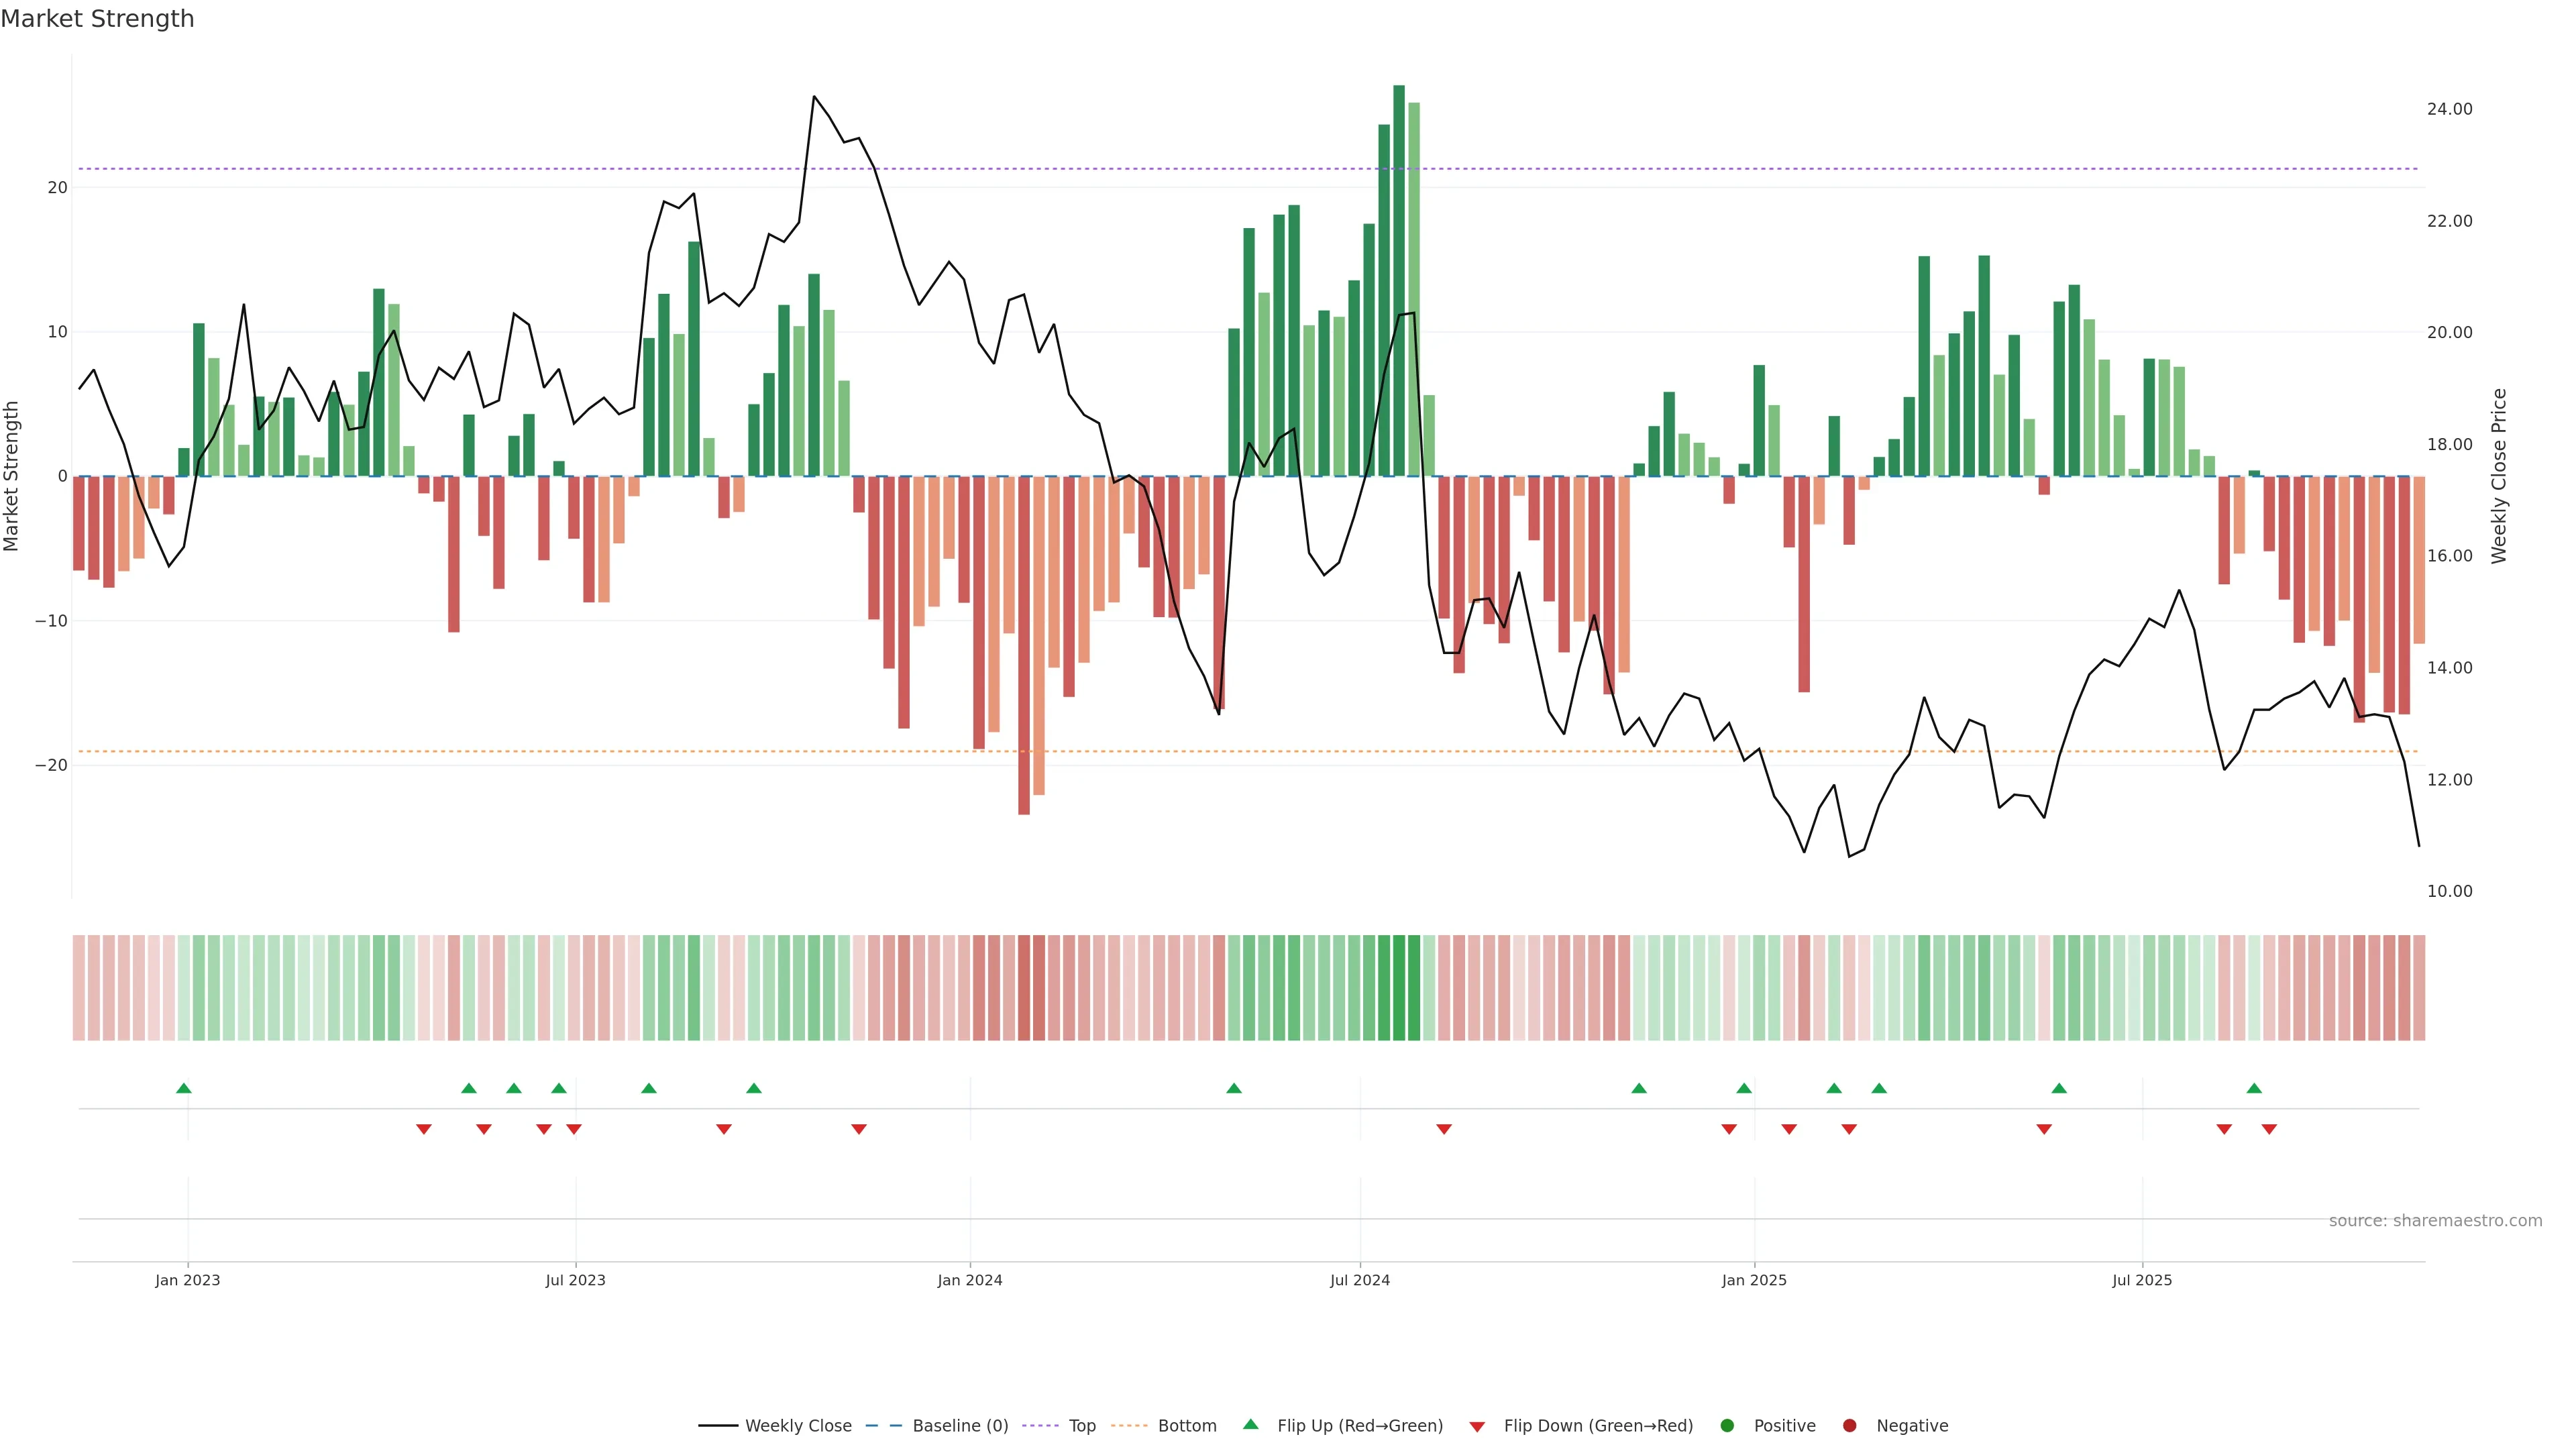Click the red flip-down triangle just after Jul 2024
Image resolution: width=2576 pixels, height=1449 pixels.
click(1444, 1129)
